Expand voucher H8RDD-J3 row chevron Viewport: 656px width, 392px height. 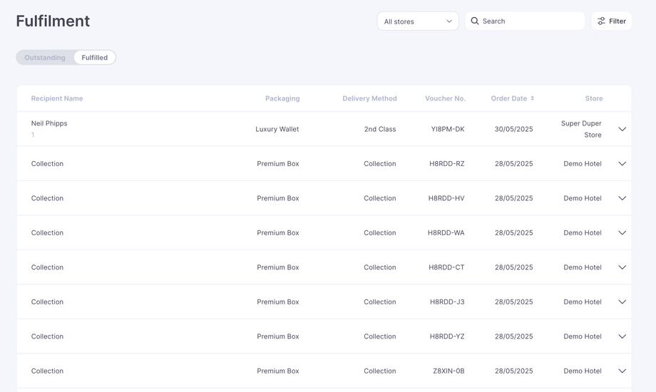tap(622, 302)
